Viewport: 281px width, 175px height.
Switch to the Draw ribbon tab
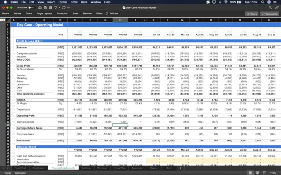tap(29, 14)
